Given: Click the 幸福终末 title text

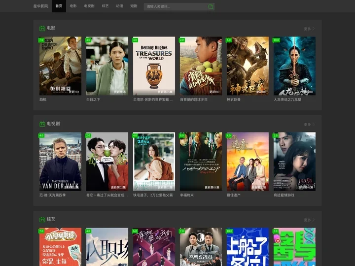Looking at the screenshot, I should coord(187,195).
